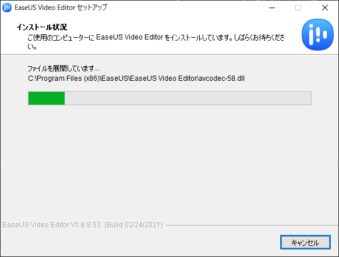The image size is (339, 257).
Task: Click the unfilled gray part of the progress bar
Action: point(188,98)
